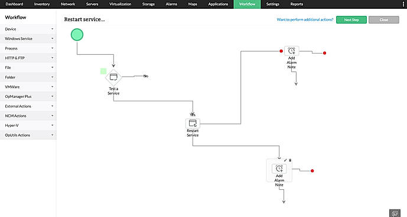Open the Network tab

(x=68, y=4)
